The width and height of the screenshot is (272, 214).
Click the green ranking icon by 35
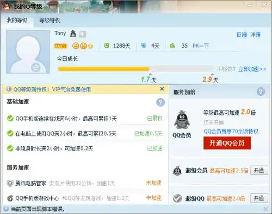click(172, 46)
